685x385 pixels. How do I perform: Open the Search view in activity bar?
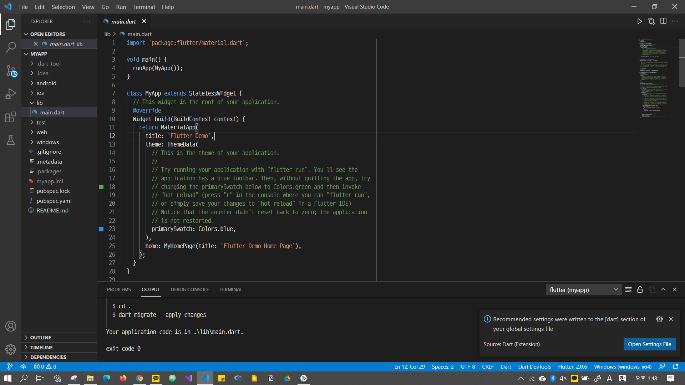point(11,47)
